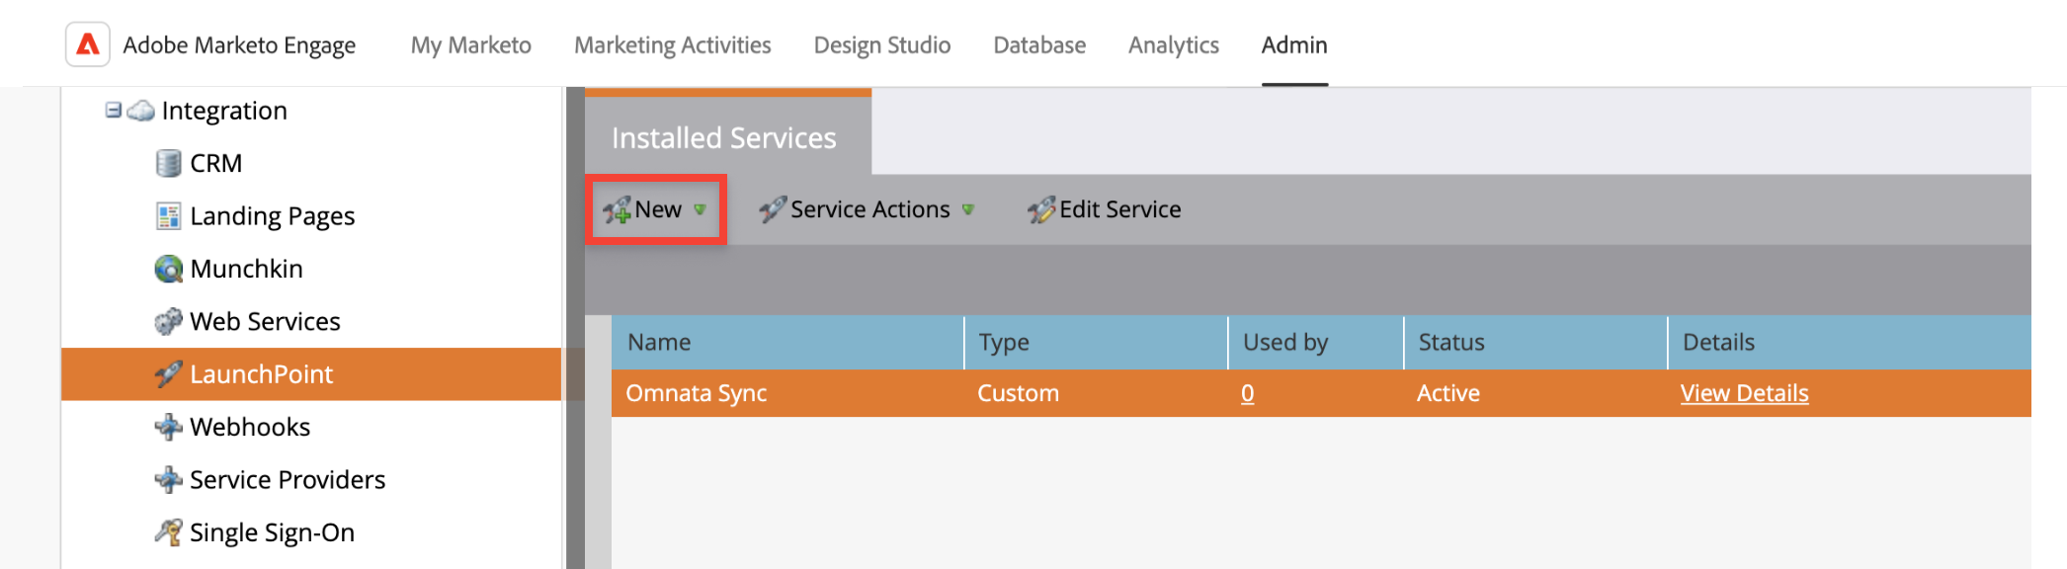Click the Service Providers puzzle icon
Image resolution: width=2067 pixels, height=569 pixels.
pyautogui.click(x=169, y=480)
